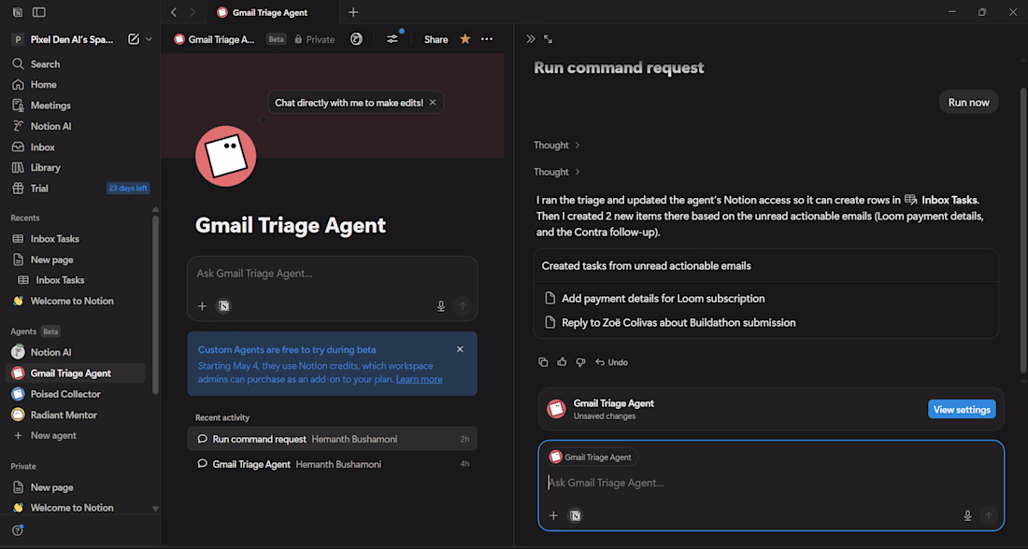Image resolution: width=1028 pixels, height=549 pixels.
Task: Open the Trial item
Action: [x=80, y=189]
